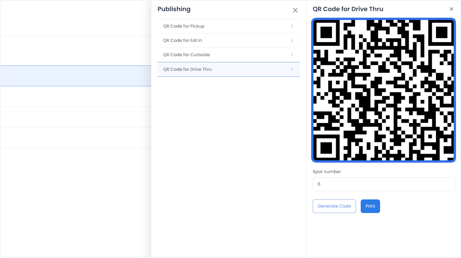
Task: Click the Generate Code button
Action: click(x=334, y=206)
